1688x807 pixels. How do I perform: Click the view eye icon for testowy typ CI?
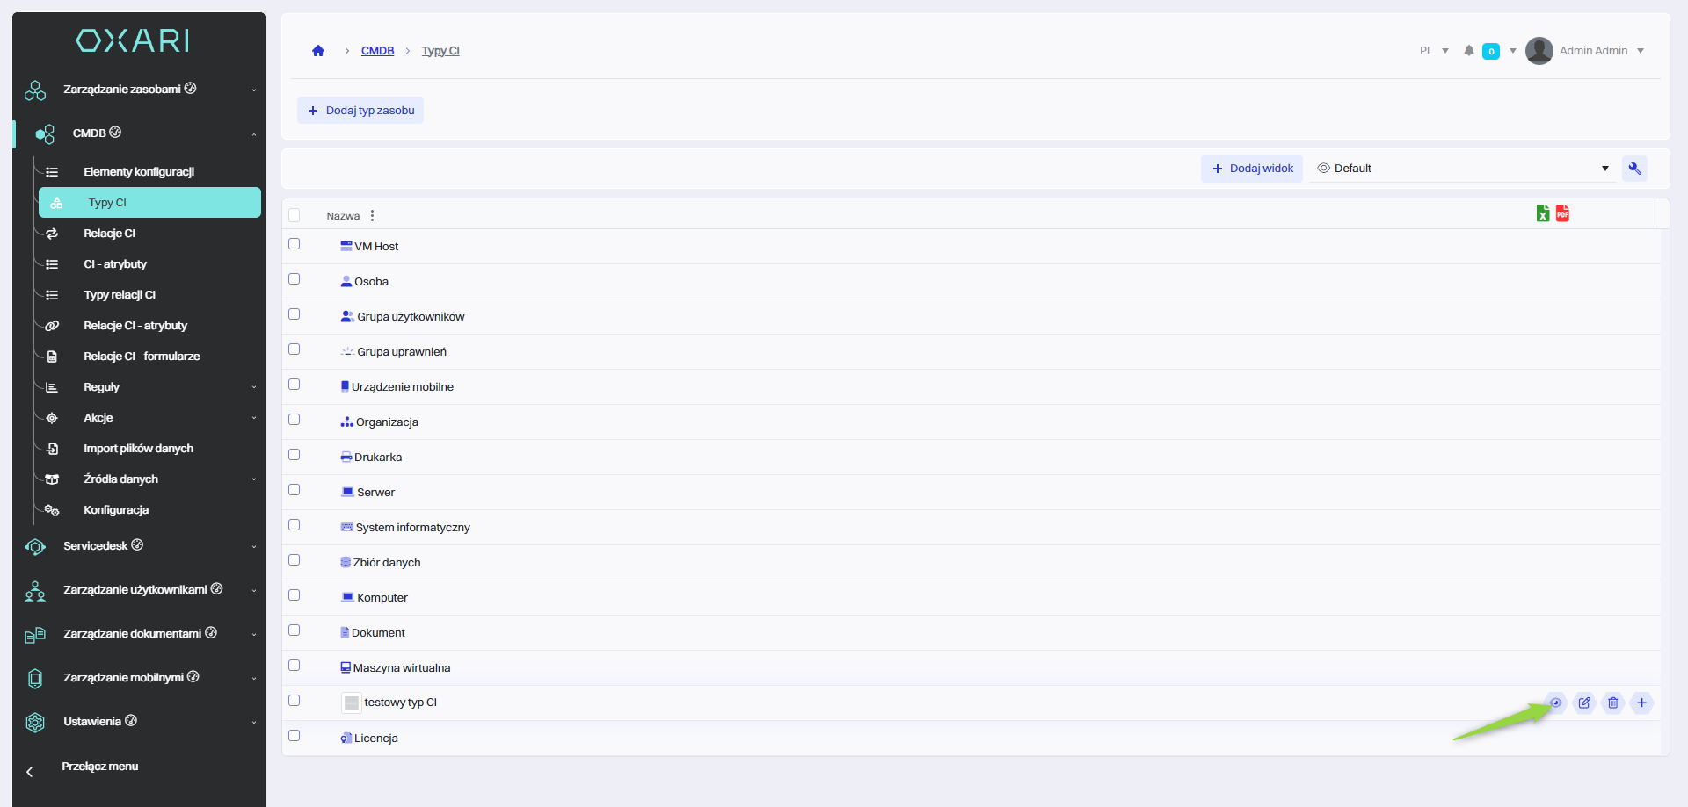pos(1555,703)
